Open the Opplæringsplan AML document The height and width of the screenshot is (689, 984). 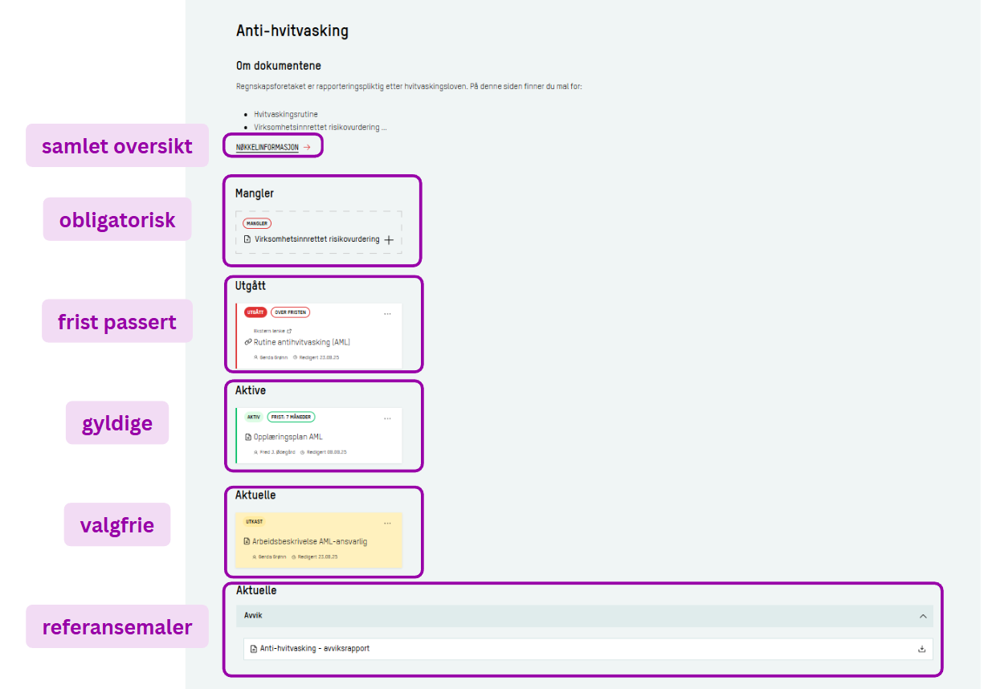288,438
